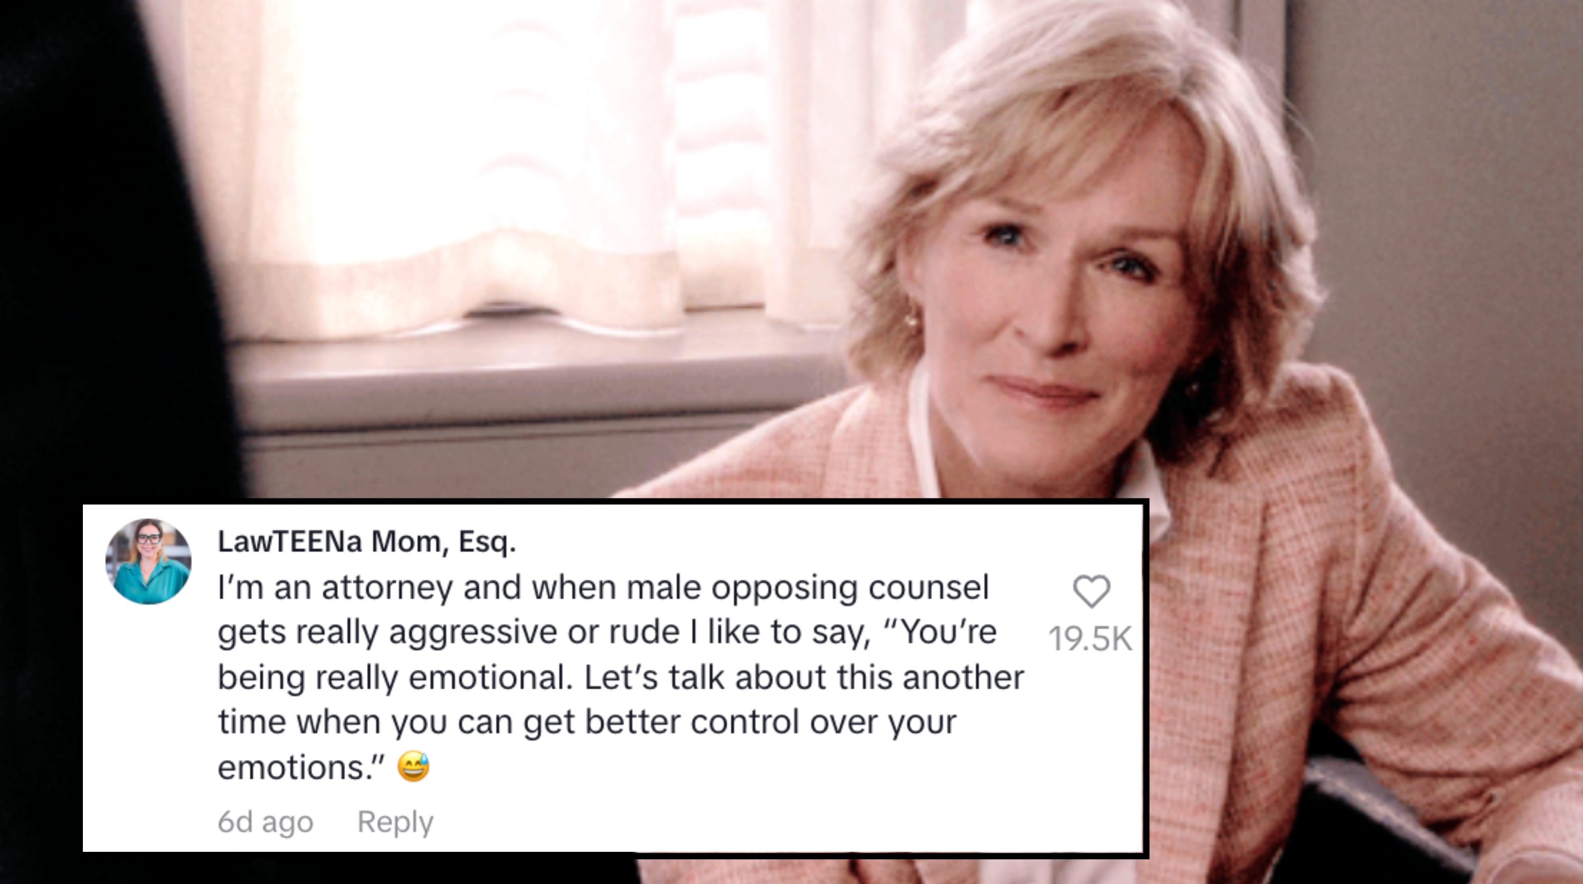
Task: Click the 6d ago timestamp
Action: click(266, 822)
